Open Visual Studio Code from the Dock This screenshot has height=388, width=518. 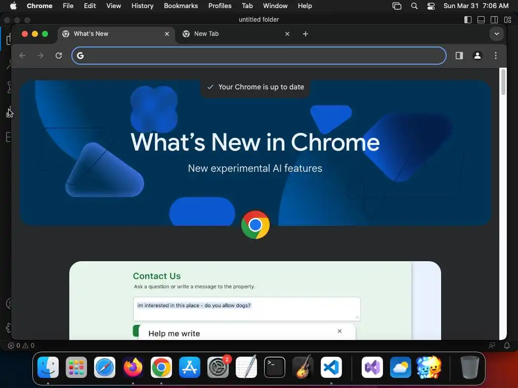point(331,367)
